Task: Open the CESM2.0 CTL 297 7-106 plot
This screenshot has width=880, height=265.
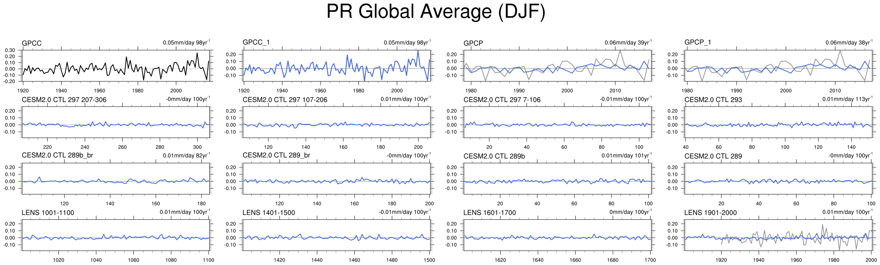Action: tap(558, 122)
